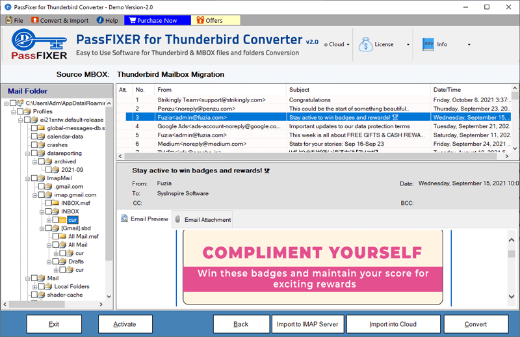Check the Profiles folder checkbox

click(x=20, y=111)
